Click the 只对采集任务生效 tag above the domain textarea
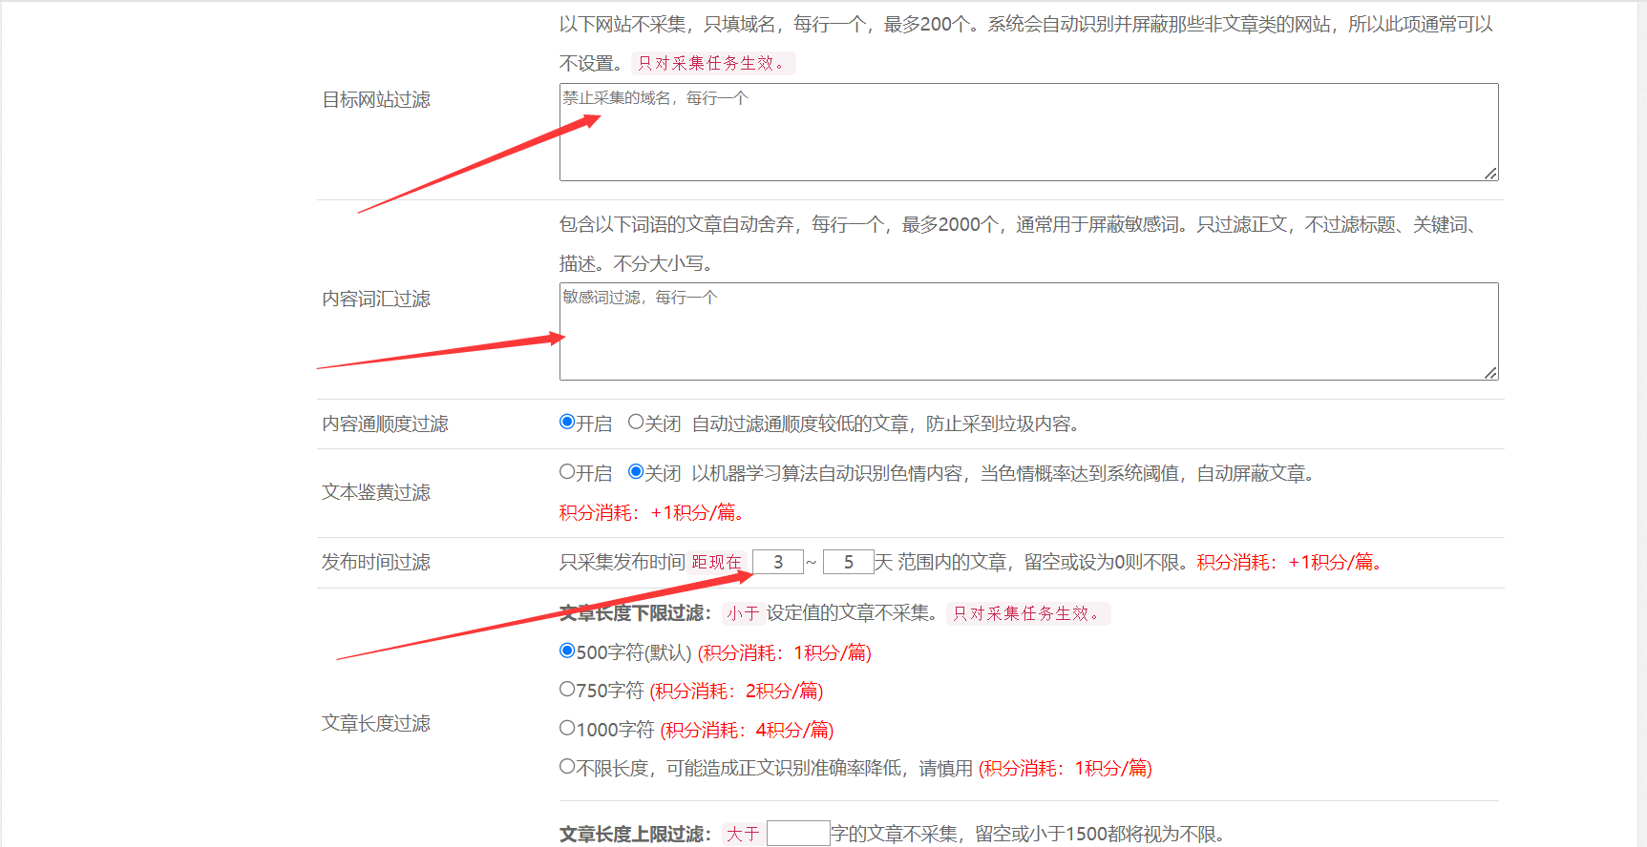 712,63
